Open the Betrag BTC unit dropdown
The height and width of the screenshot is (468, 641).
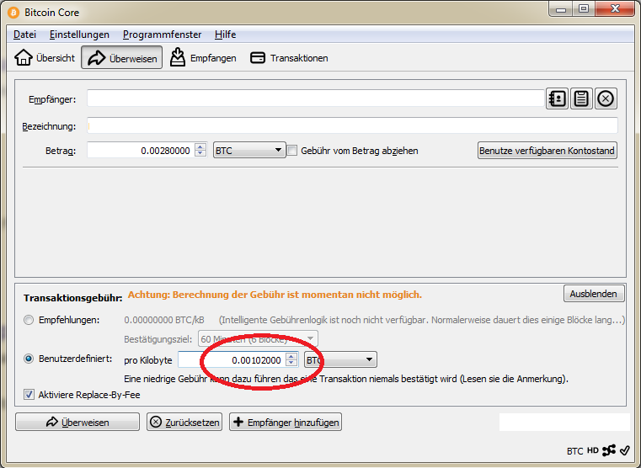[249, 151]
